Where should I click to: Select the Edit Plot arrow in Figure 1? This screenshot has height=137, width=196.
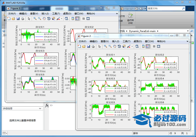coord(29,19)
